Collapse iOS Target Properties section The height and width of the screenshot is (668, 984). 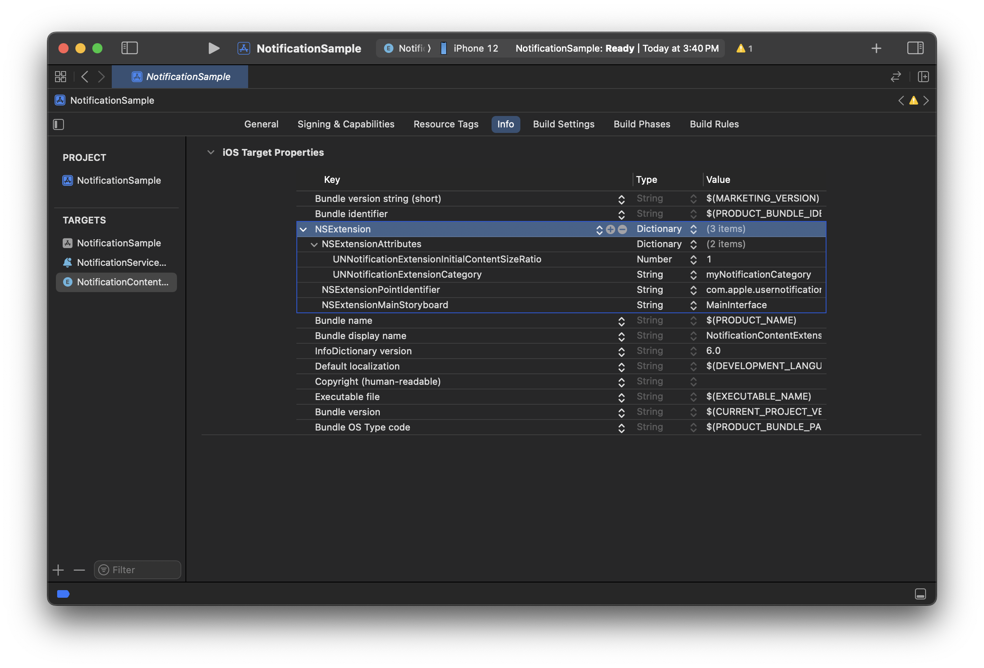(210, 152)
